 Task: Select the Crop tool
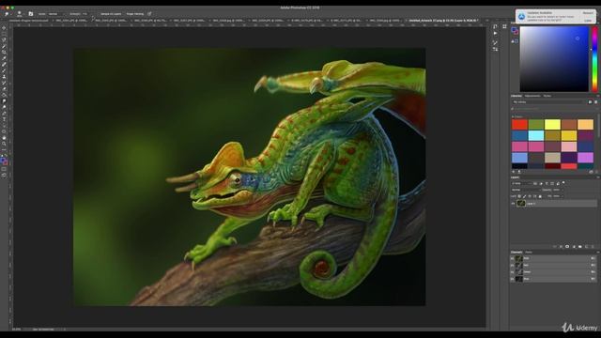point(4,53)
